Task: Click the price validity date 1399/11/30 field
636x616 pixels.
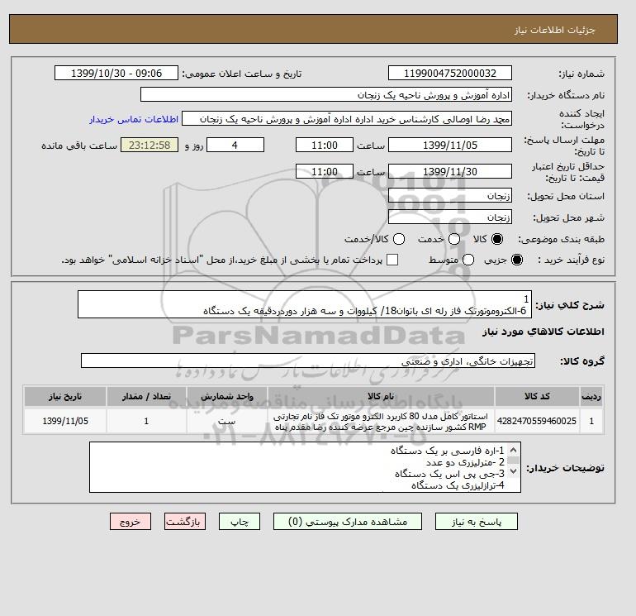Action: pyautogui.click(x=450, y=171)
